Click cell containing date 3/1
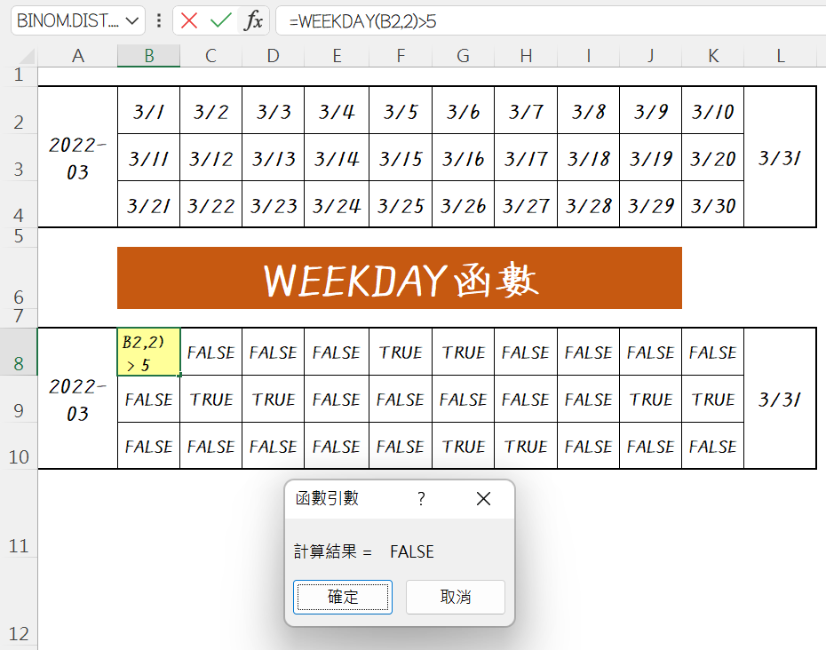Screen dimensions: 826x650 (x=148, y=110)
